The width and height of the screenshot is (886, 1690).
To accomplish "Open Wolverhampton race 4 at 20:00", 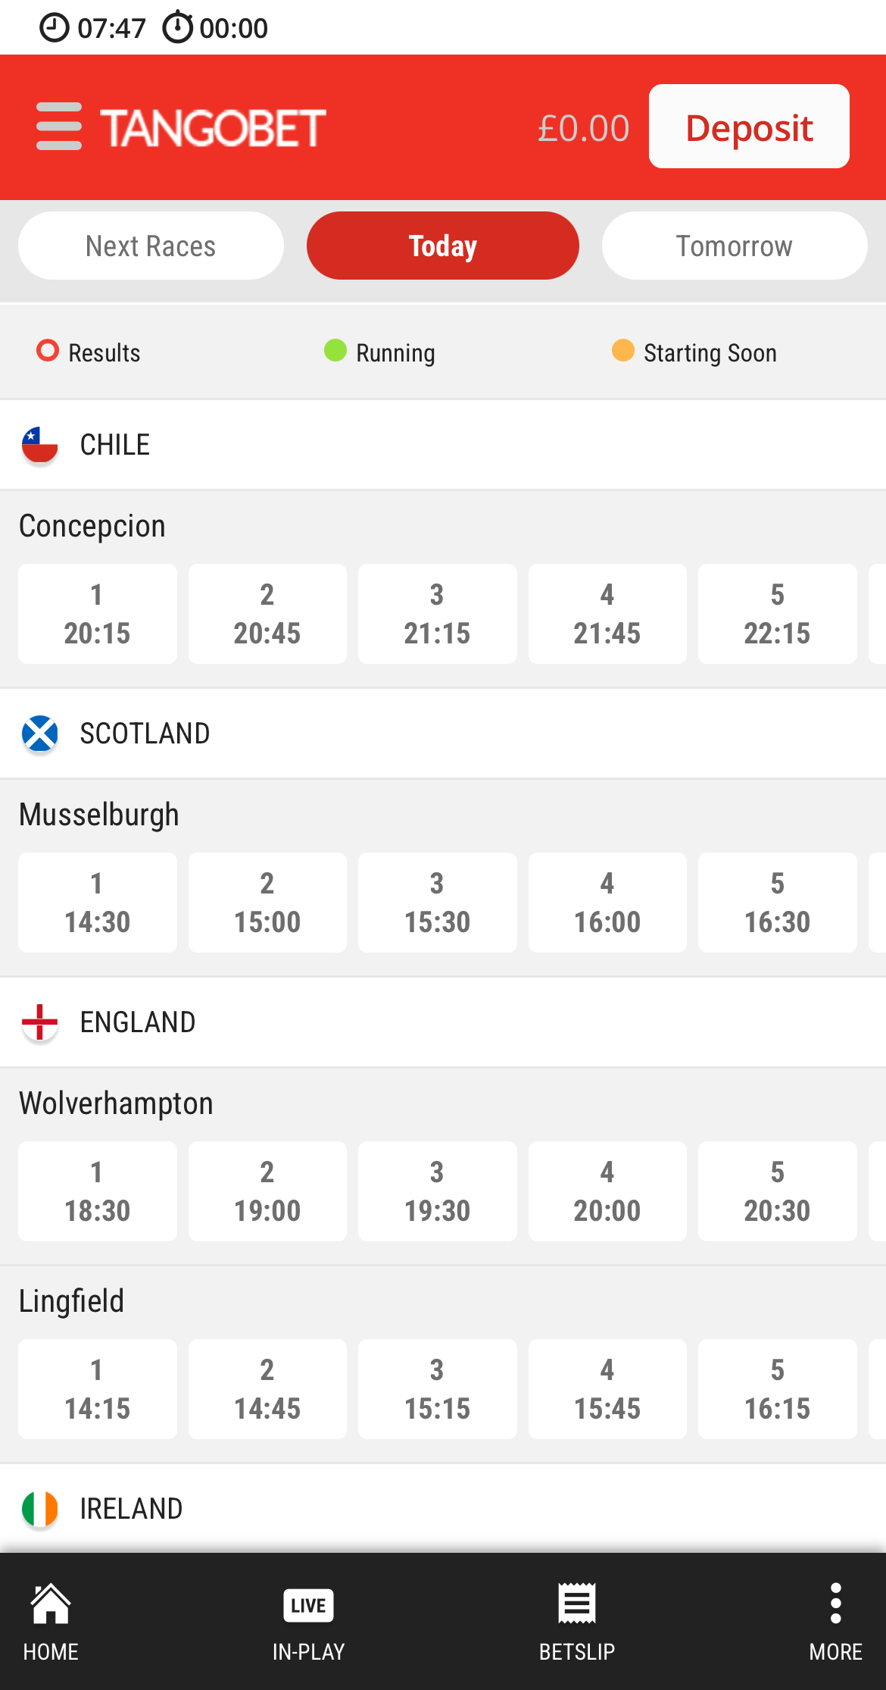I will point(607,1191).
